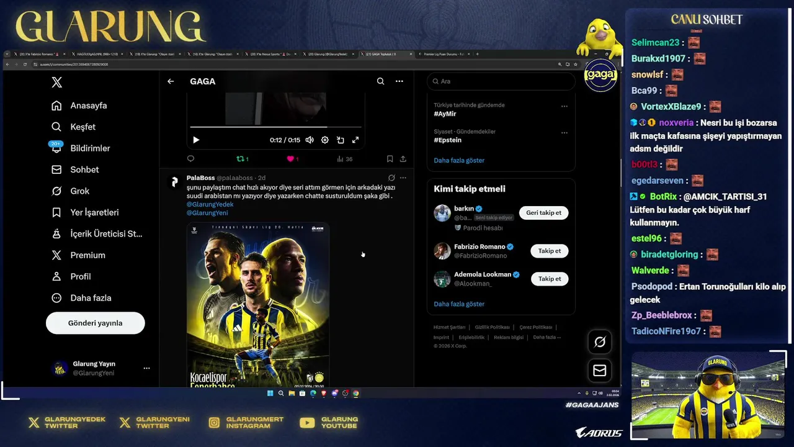Open PalaBoss profile avatar

point(175,182)
